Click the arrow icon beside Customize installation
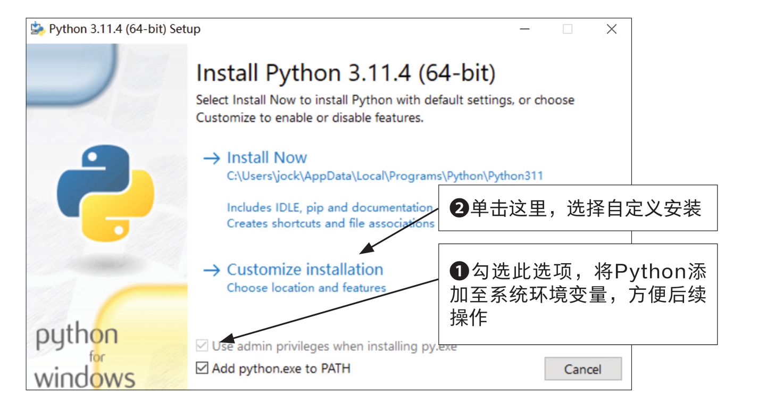This screenshot has width=758, height=402. pyautogui.click(x=212, y=270)
